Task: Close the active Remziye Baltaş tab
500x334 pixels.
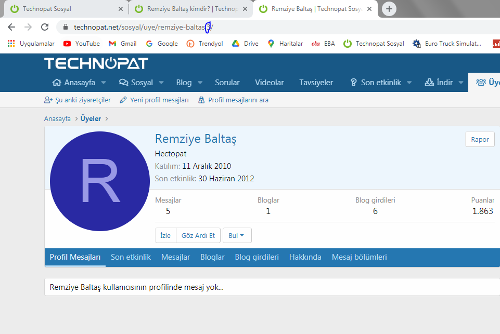Action: pyautogui.click(x=369, y=9)
